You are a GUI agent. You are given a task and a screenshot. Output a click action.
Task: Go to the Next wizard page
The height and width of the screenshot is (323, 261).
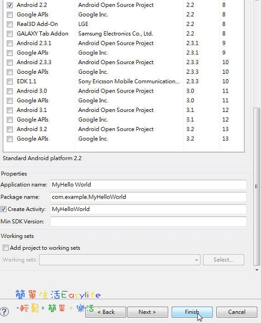coord(147,312)
